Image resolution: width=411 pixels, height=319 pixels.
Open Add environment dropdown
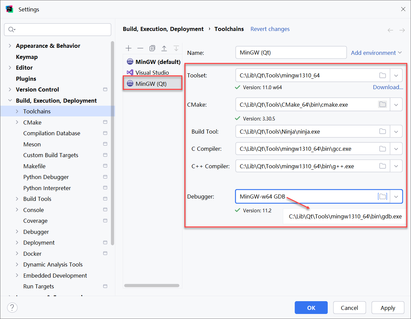376,53
